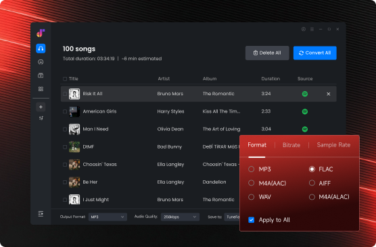Select the WAV format radio button
This screenshot has height=247, width=376.
pyautogui.click(x=252, y=197)
